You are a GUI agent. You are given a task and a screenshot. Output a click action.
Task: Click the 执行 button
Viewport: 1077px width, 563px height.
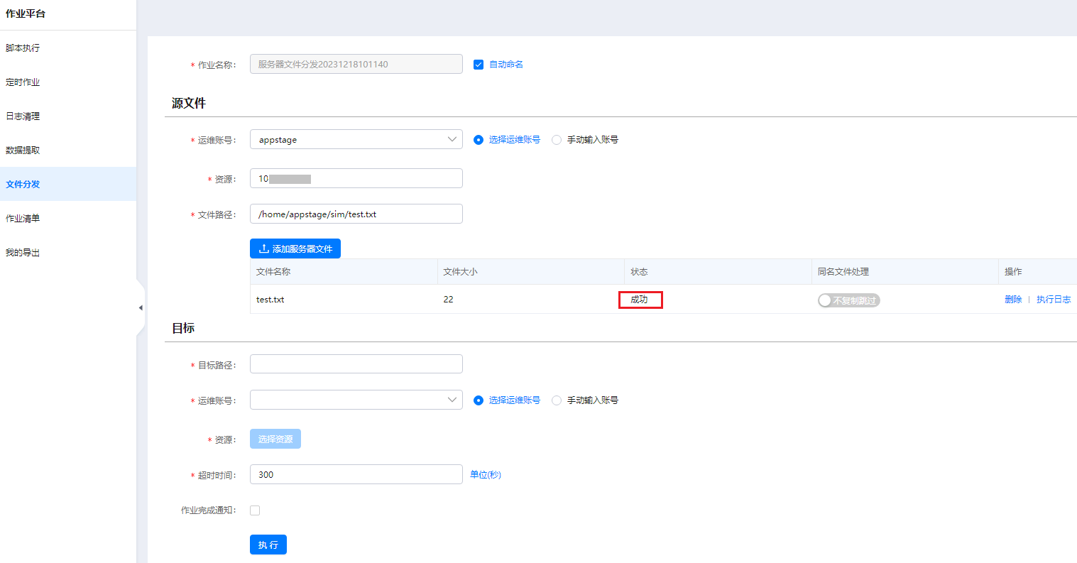click(x=268, y=545)
